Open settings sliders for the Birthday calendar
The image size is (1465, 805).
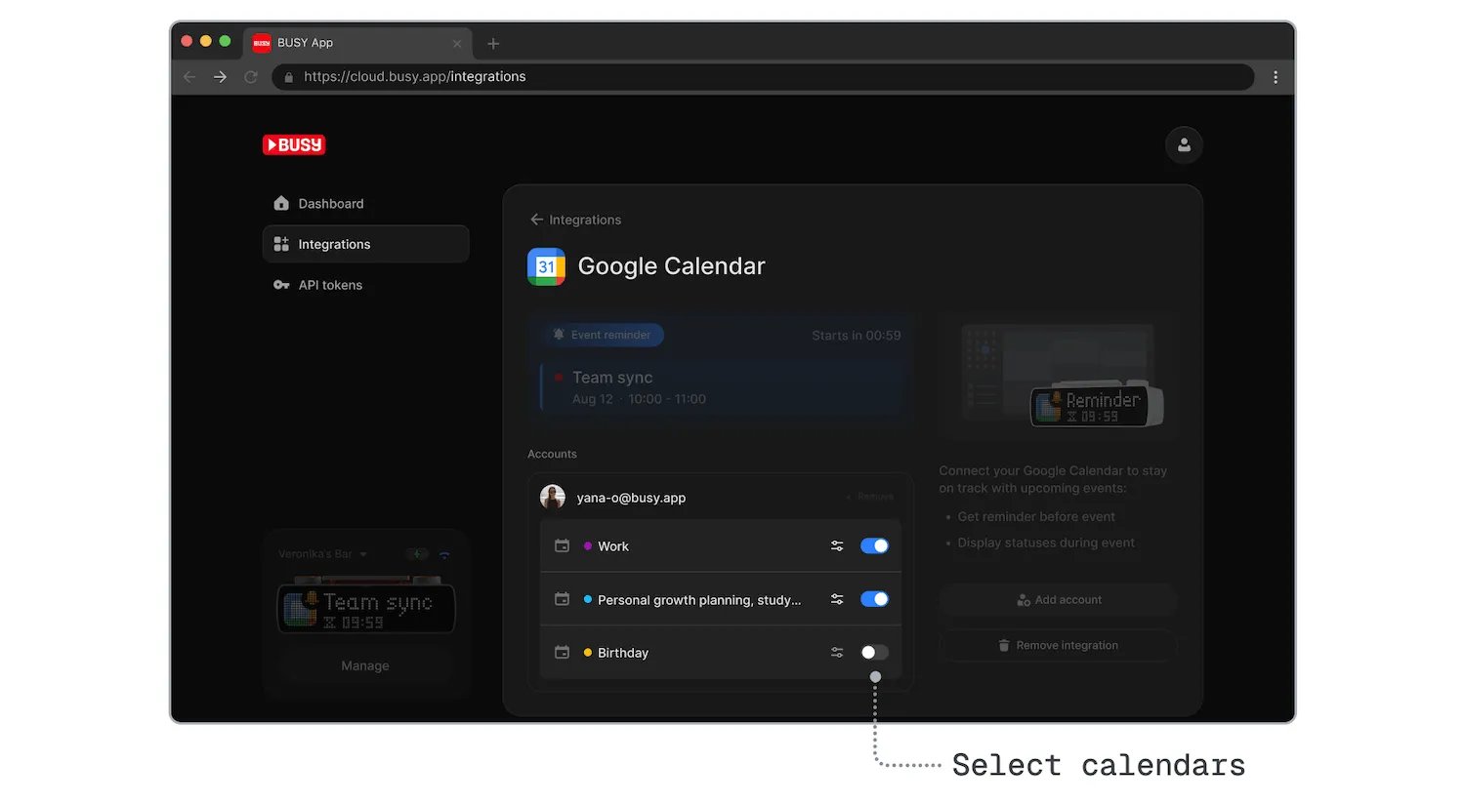pyautogui.click(x=837, y=652)
